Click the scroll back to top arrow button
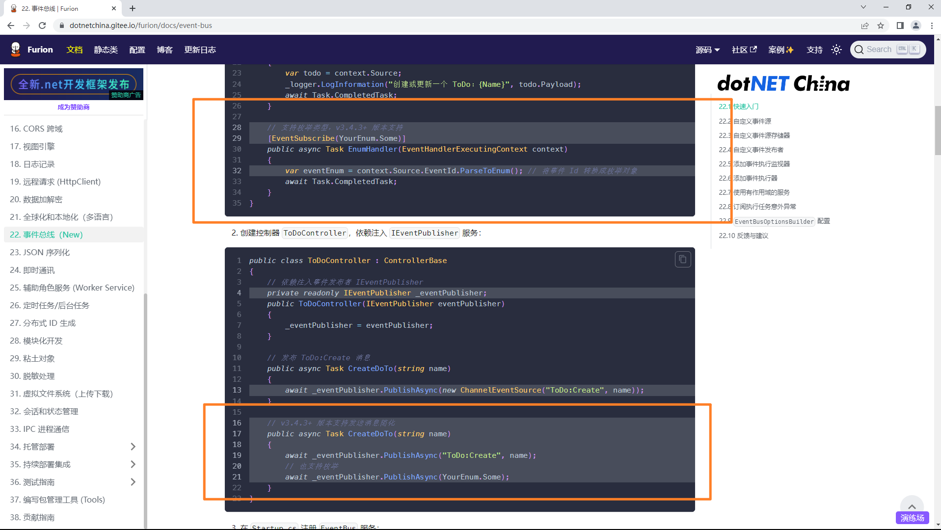The width and height of the screenshot is (941, 530). pos(912,506)
